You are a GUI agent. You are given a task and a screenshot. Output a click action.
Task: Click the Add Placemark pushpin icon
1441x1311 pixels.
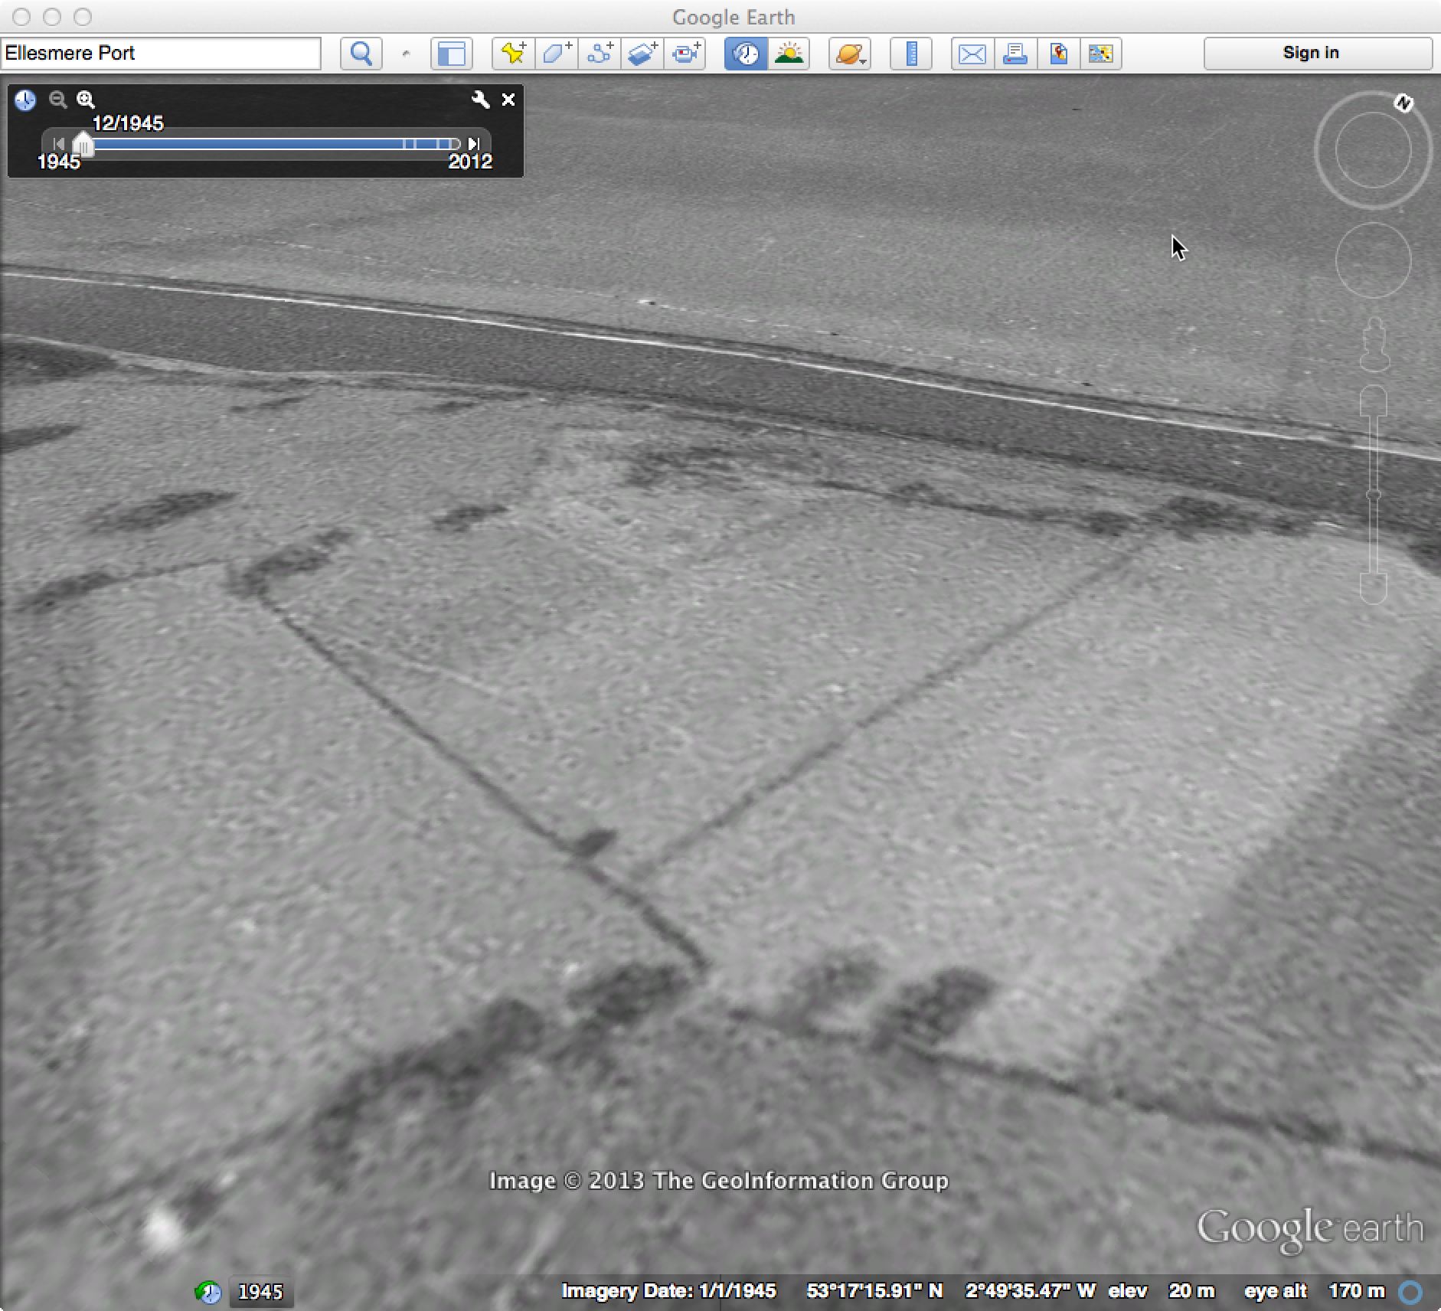pyautogui.click(x=513, y=54)
